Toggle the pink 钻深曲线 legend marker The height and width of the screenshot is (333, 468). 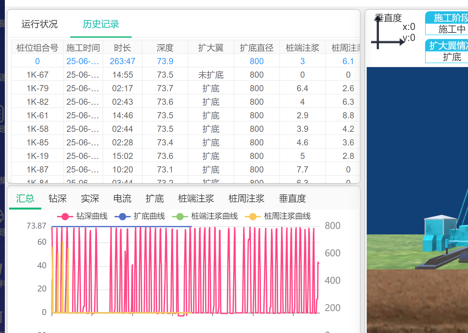click(x=65, y=216)
